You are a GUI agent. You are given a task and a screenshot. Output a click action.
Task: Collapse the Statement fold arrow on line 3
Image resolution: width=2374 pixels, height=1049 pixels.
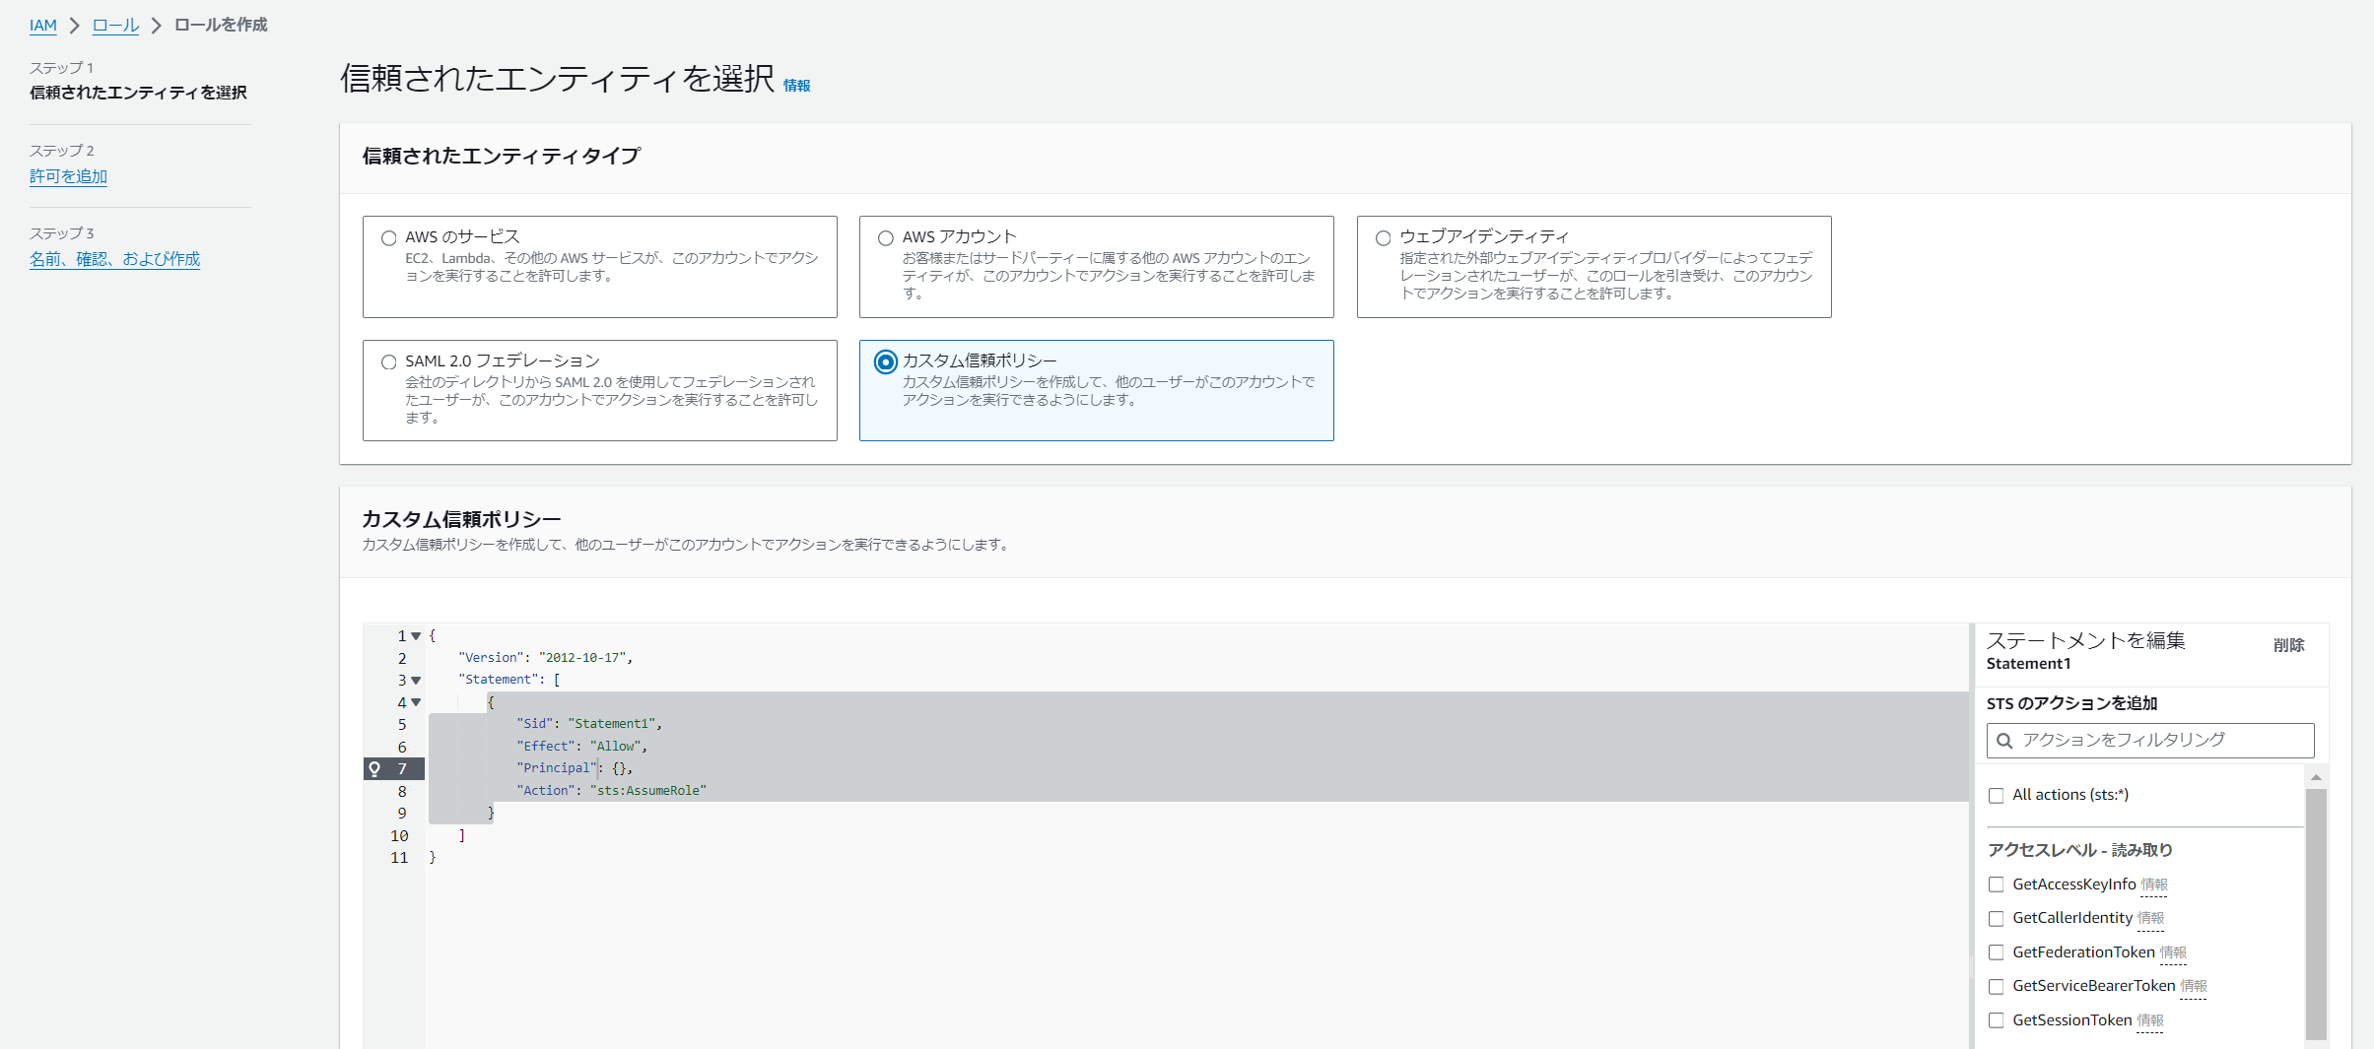point(416,681)
